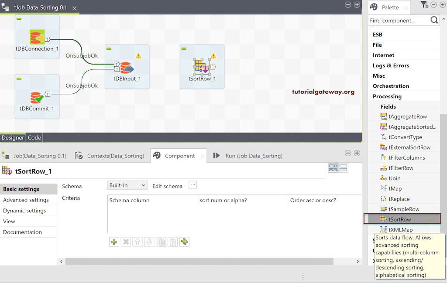
Task: Select the tDBInput_1 component icon
Action: pos(127,68)
